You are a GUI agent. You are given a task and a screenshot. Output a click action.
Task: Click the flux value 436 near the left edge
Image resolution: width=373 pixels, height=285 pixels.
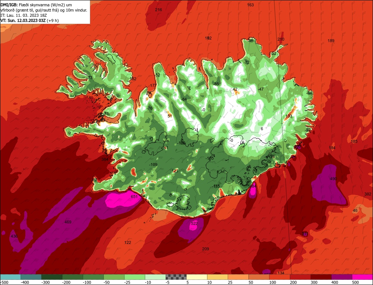pos(14,236)
